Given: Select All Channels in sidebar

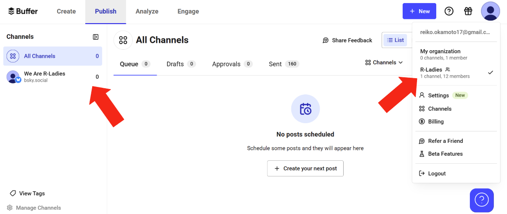Looking at the screenshot, I should click(x=53, y=56).
